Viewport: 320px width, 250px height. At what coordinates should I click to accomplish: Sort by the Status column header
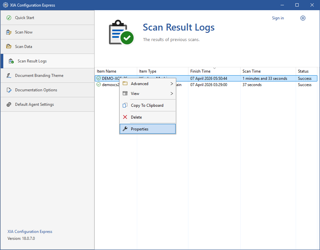coord(303,71)
